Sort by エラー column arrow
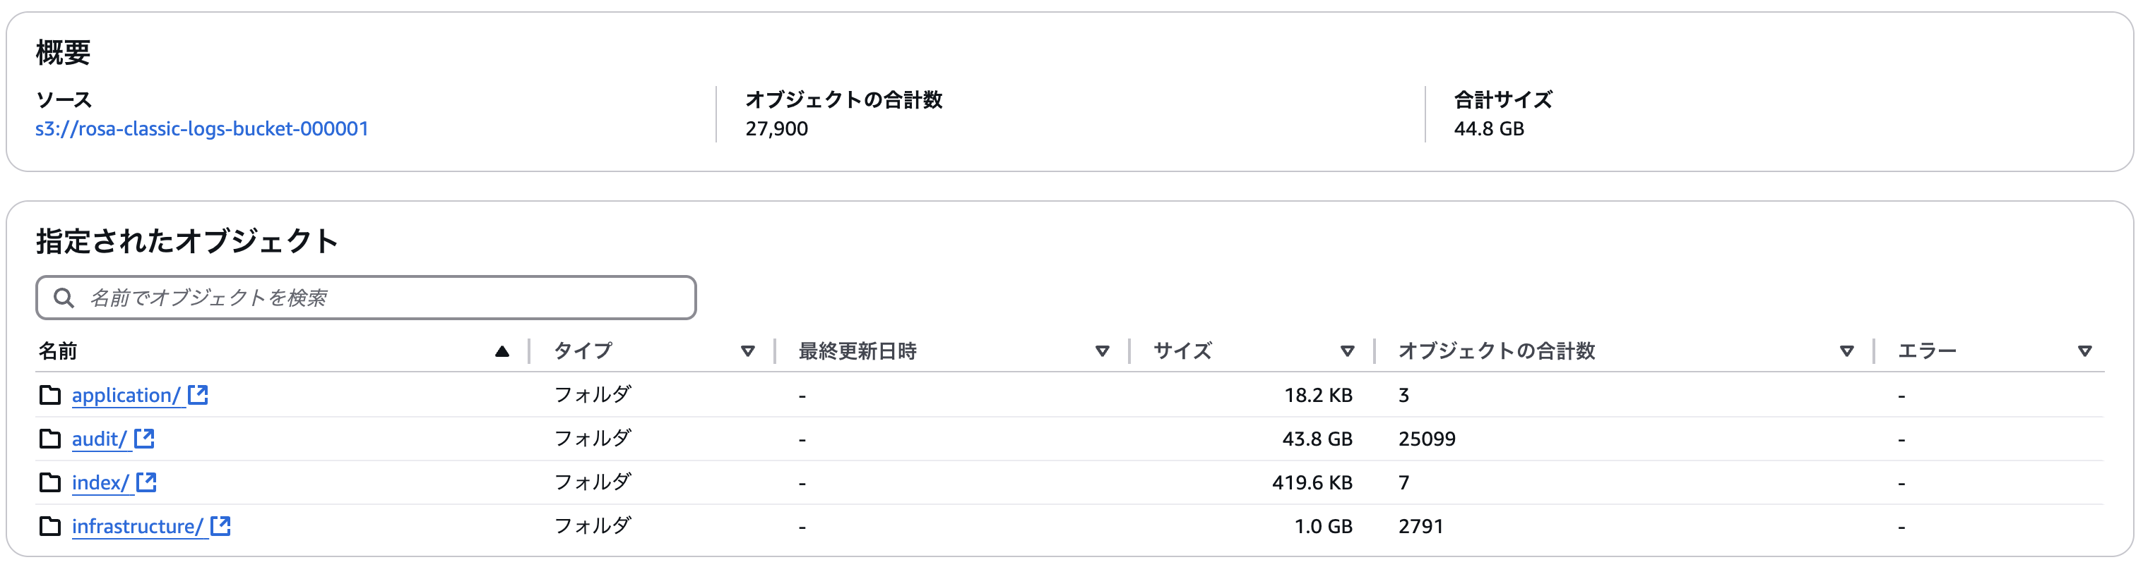This screenshot has height=567, width=2143. 2085,351
